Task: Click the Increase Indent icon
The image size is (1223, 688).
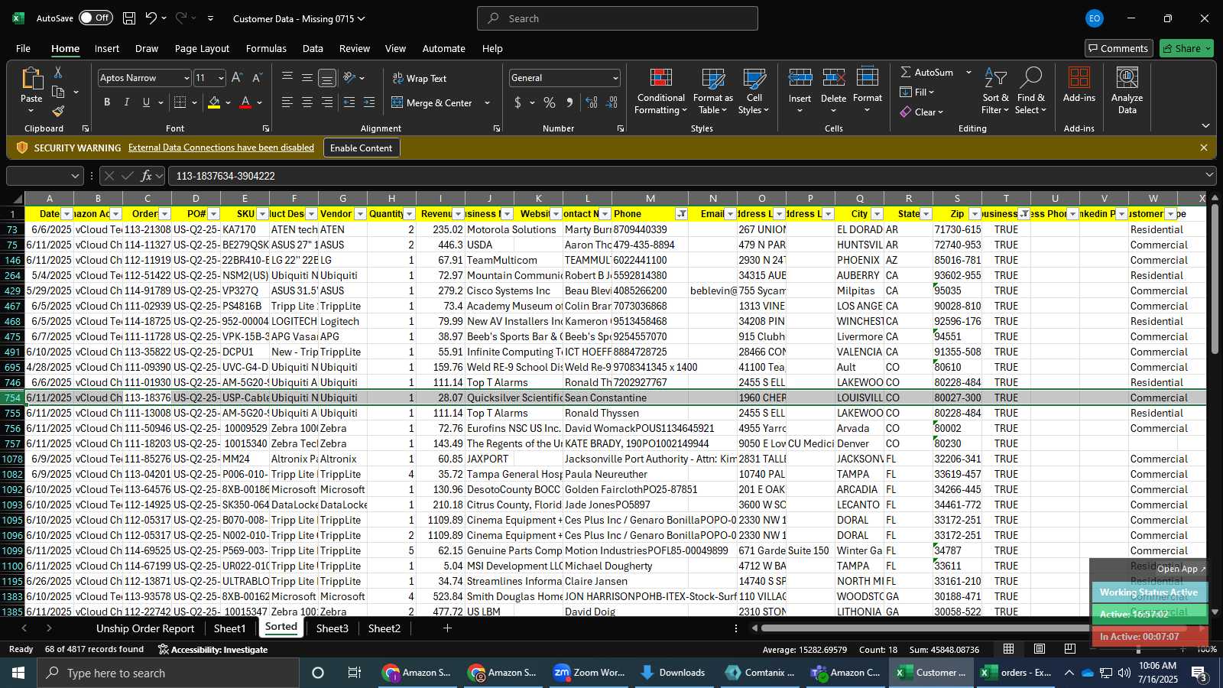Action: tap(369, 102)
